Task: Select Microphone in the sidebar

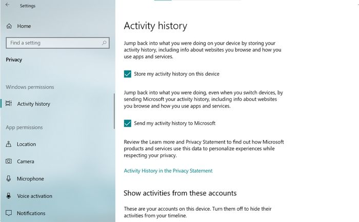Action: tap(30, 179)
